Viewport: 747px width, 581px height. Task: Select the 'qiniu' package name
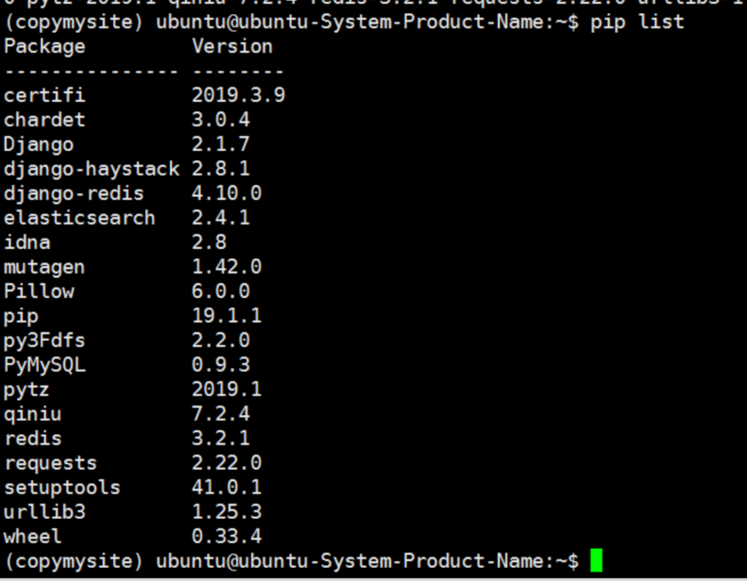click(x=33, y=415)
